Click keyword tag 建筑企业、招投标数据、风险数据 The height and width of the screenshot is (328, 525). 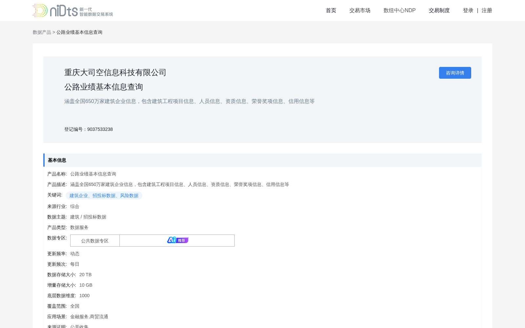104,195
